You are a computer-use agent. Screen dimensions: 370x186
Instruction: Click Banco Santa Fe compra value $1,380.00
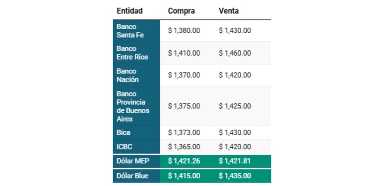pos(184,31)
